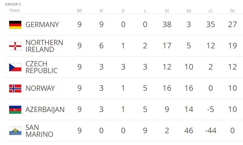This screenshot has height=145, width=243.
Task: Click the San Marino flag icon
Action: (15, 131)
